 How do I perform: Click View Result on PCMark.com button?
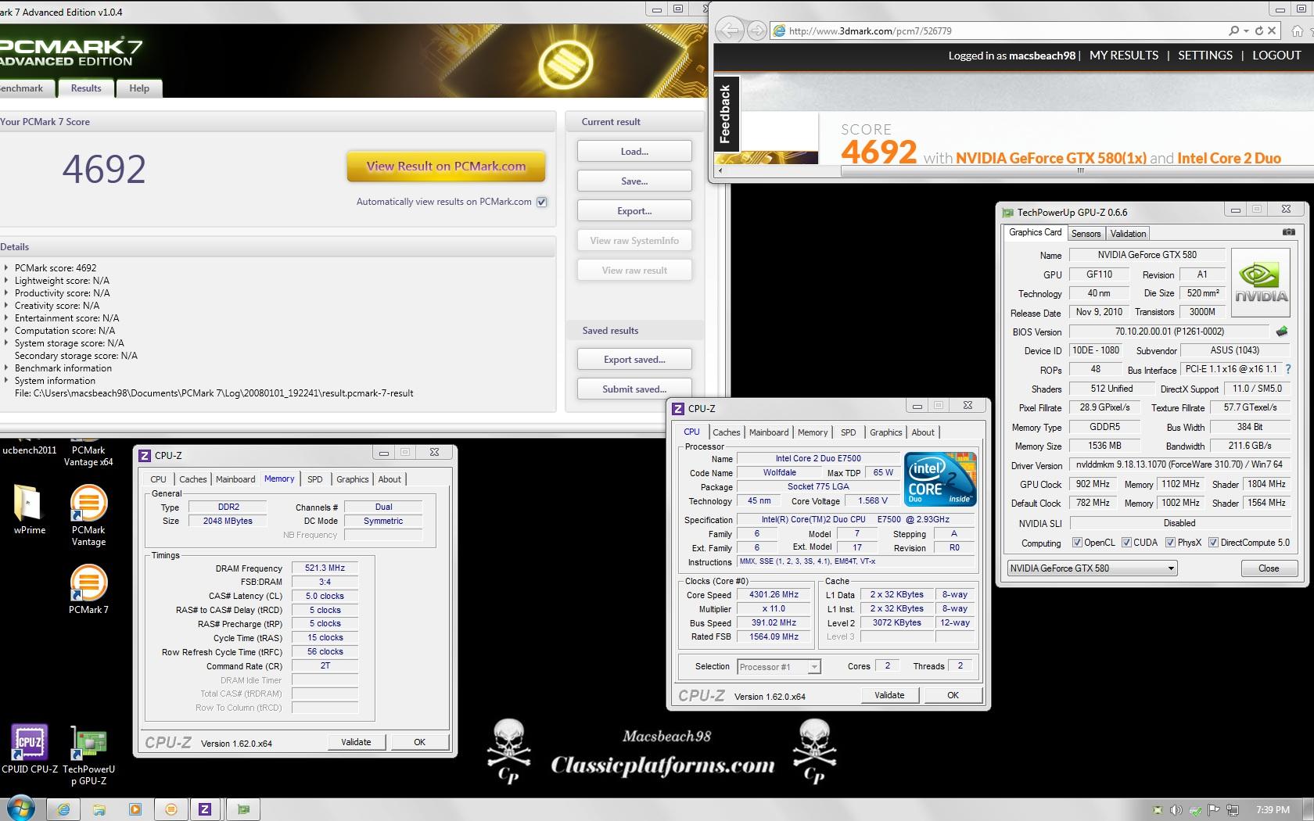click(446, 166)
